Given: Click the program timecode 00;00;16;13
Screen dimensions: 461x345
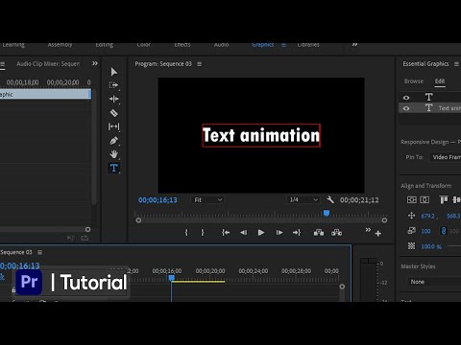Looking at the screenshot, I should click(x=158, y=200).
